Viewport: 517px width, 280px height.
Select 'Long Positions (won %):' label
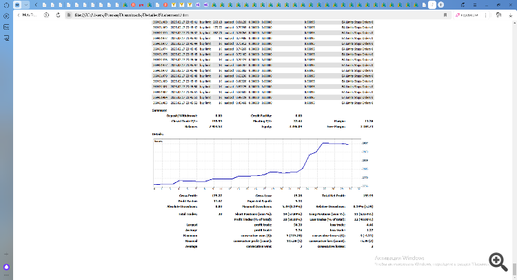[327, 214]
